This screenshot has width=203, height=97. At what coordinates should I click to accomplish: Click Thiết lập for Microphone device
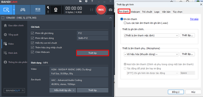(x=187, y=54)
